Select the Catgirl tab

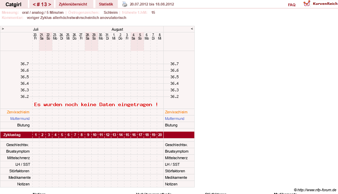tap(13, 4)
